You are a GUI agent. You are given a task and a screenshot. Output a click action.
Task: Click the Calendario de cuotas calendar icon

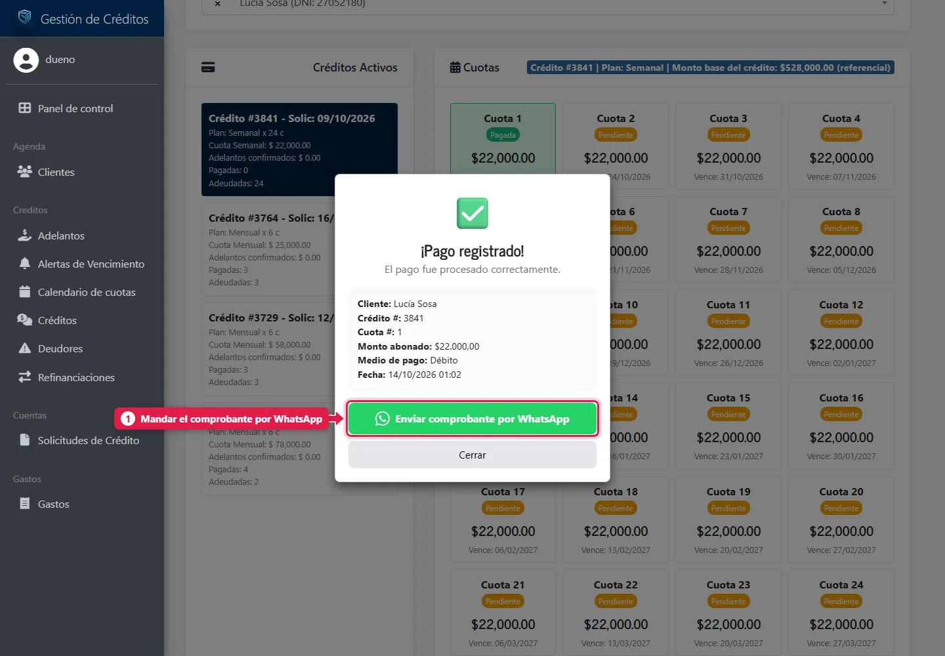pyautogui.click(x=25, y=291)
